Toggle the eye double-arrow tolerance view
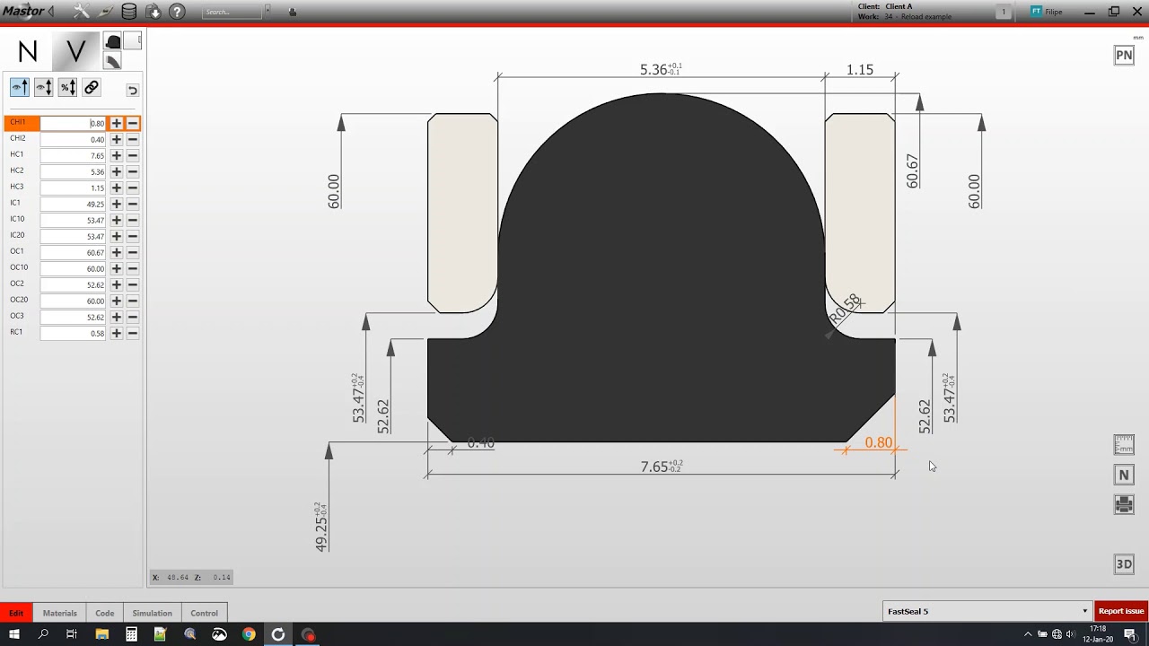Image resolution: width=1149 pixels, height=646 pixels. pos(43,87)
